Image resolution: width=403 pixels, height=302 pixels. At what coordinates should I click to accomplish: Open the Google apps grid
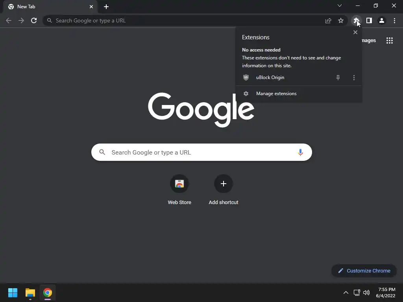tap(390, 41)
